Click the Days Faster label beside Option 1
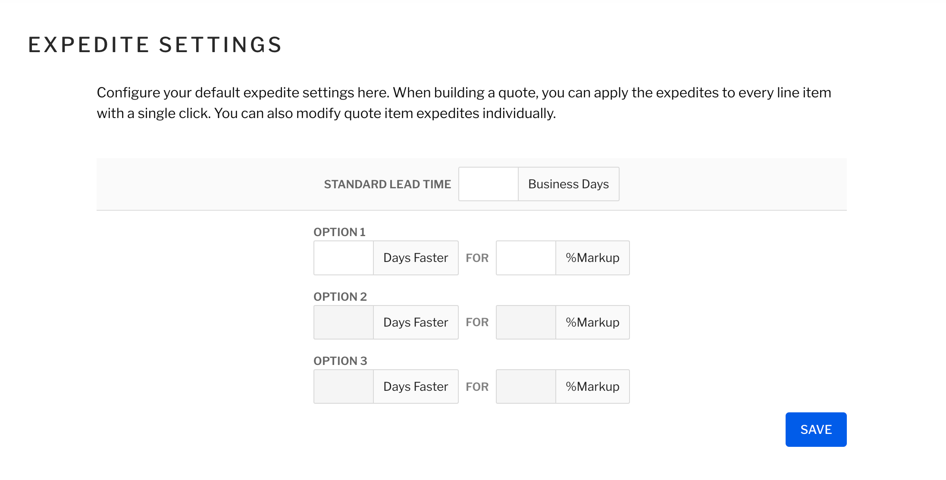Image resolution: width=946 pixels, height=480 pixels. tap(415, 258)
